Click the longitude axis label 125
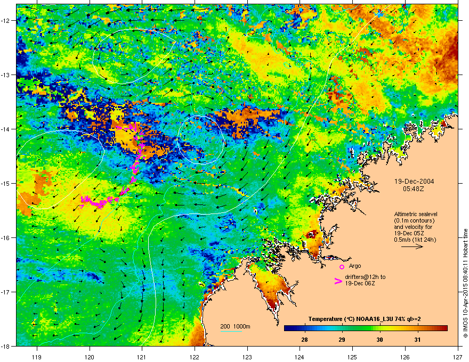The height and width of the screenshot is (362, 469). [x=352, y=357]
